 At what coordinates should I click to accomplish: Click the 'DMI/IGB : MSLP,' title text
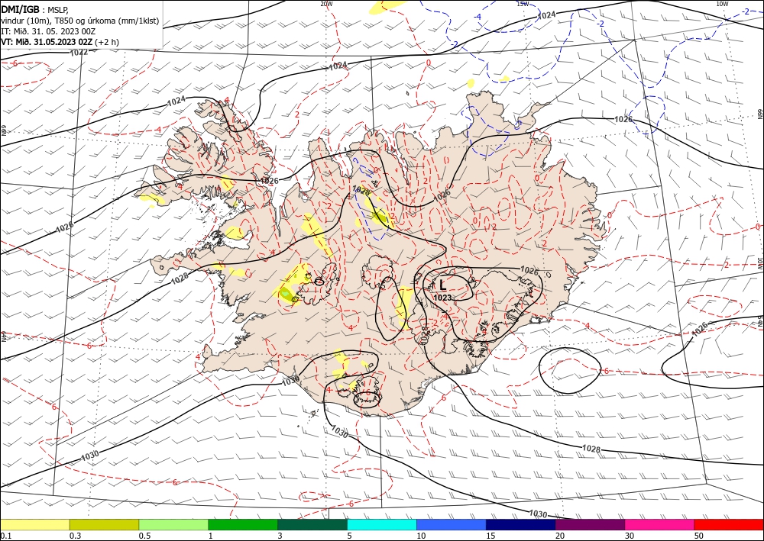(35, 10)
